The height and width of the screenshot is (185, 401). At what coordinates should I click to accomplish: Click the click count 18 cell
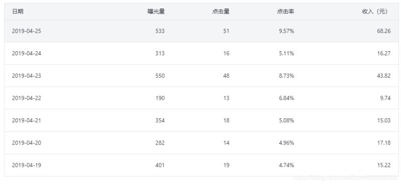[227, 120]
